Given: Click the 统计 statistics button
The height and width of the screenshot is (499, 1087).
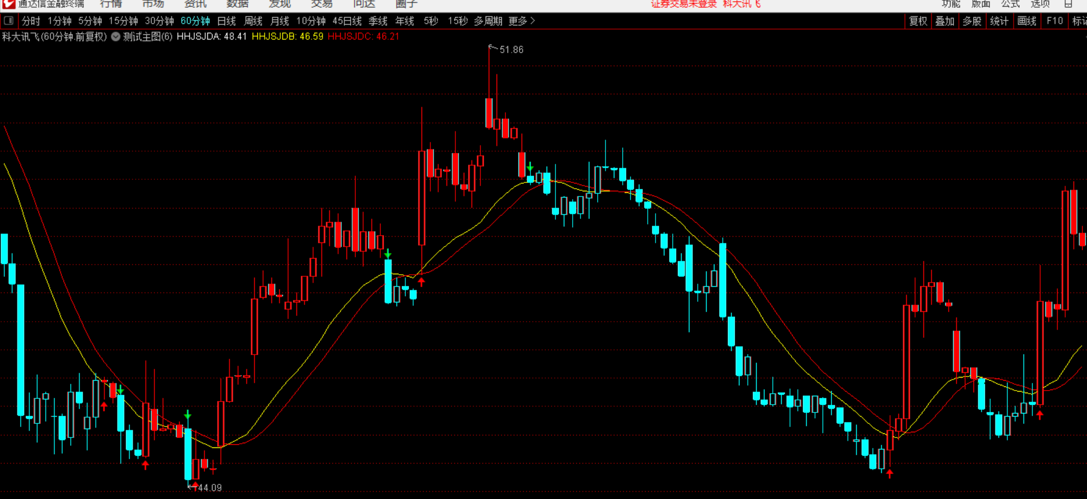Looking at the screenshot, I should click(x=999, y=21).
